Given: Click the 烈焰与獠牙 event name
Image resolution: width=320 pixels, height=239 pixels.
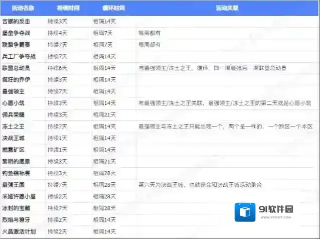Looking at the screenshot, I should tap(16, 220).
